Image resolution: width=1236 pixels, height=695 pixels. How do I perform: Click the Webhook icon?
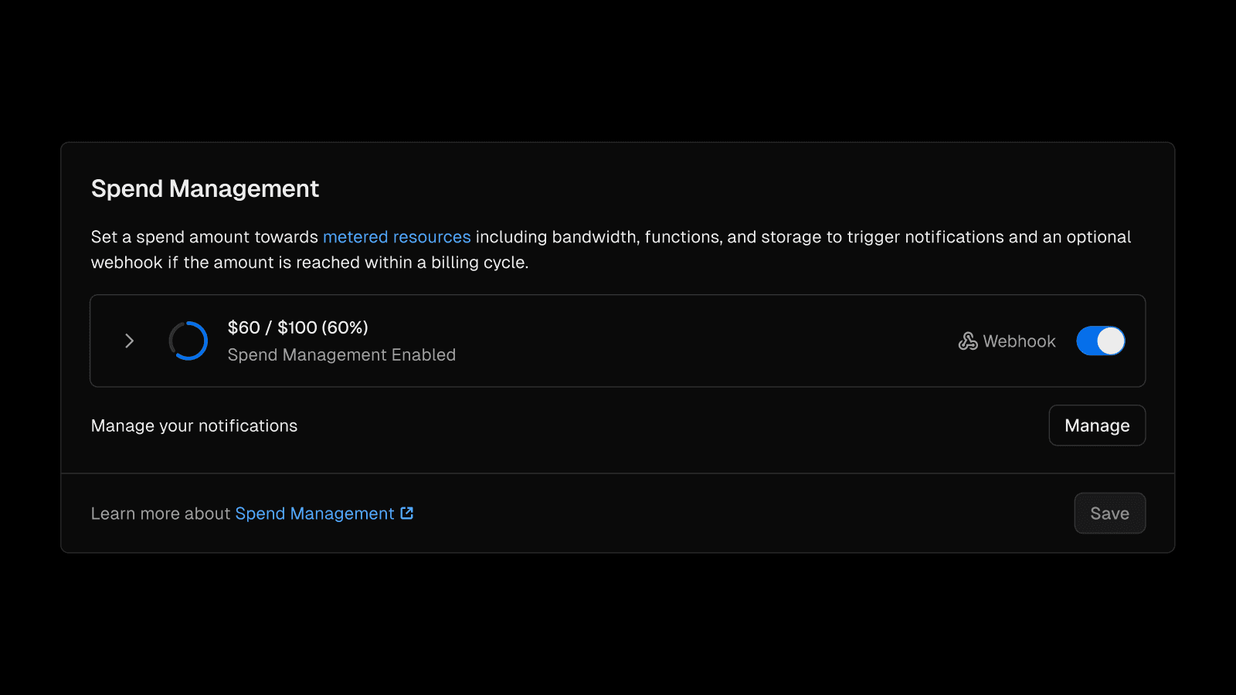(967, 341)
